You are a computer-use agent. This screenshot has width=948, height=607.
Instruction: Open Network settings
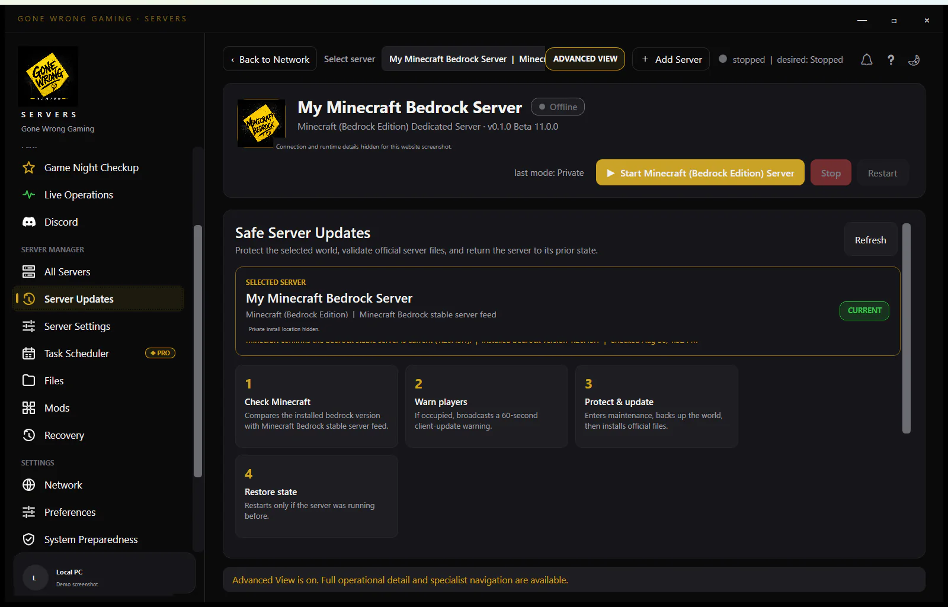click(98, 485)
